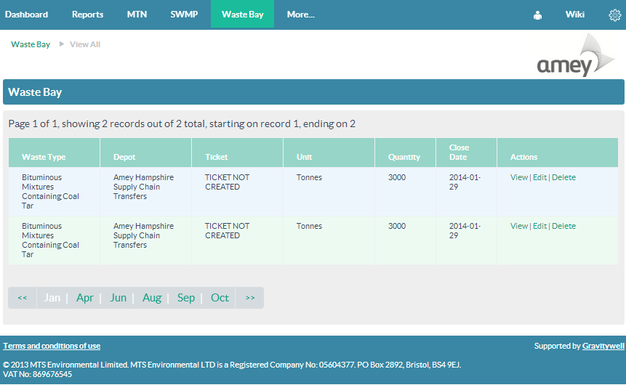Click the Waste Bay breadcrumb link
The height and width of the screenshot is (385, 626).
tap(31, 44)
